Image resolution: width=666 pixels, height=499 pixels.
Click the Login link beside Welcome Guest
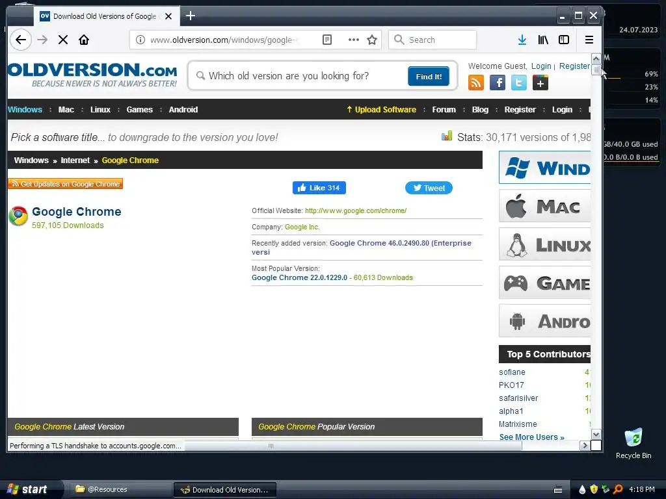tap(541, 66)
